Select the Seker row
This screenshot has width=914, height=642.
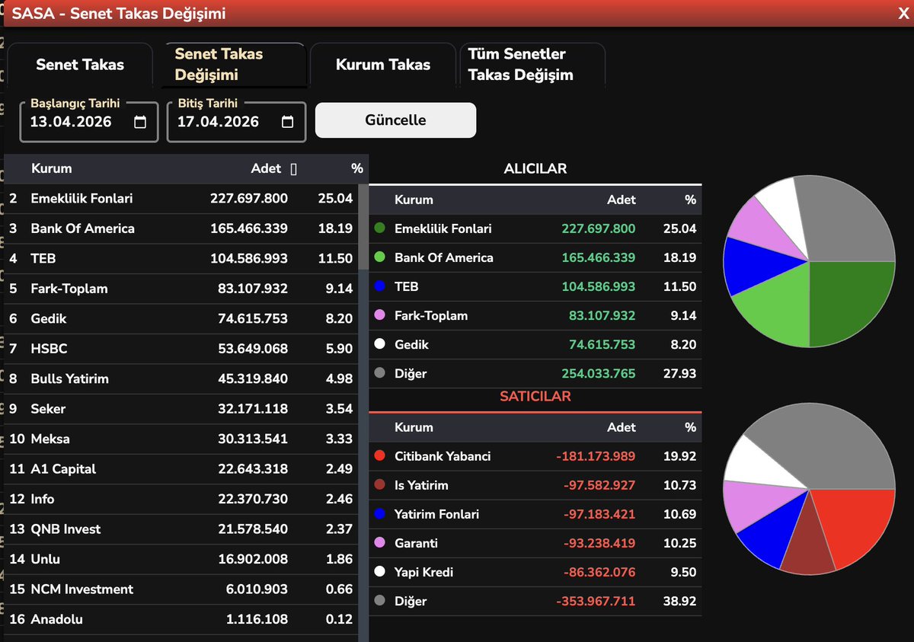pos(181,409)
